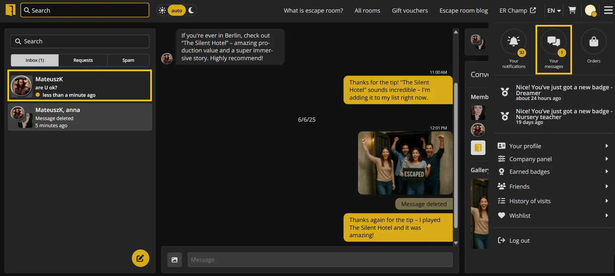Switch to light mode sun icon
The width and height of the screenshot is (615, 276).
(162, 10)
